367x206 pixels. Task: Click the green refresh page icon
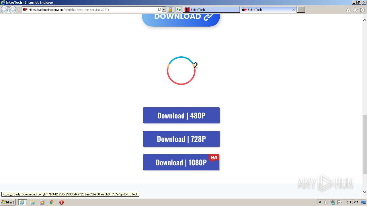(178, 10)
